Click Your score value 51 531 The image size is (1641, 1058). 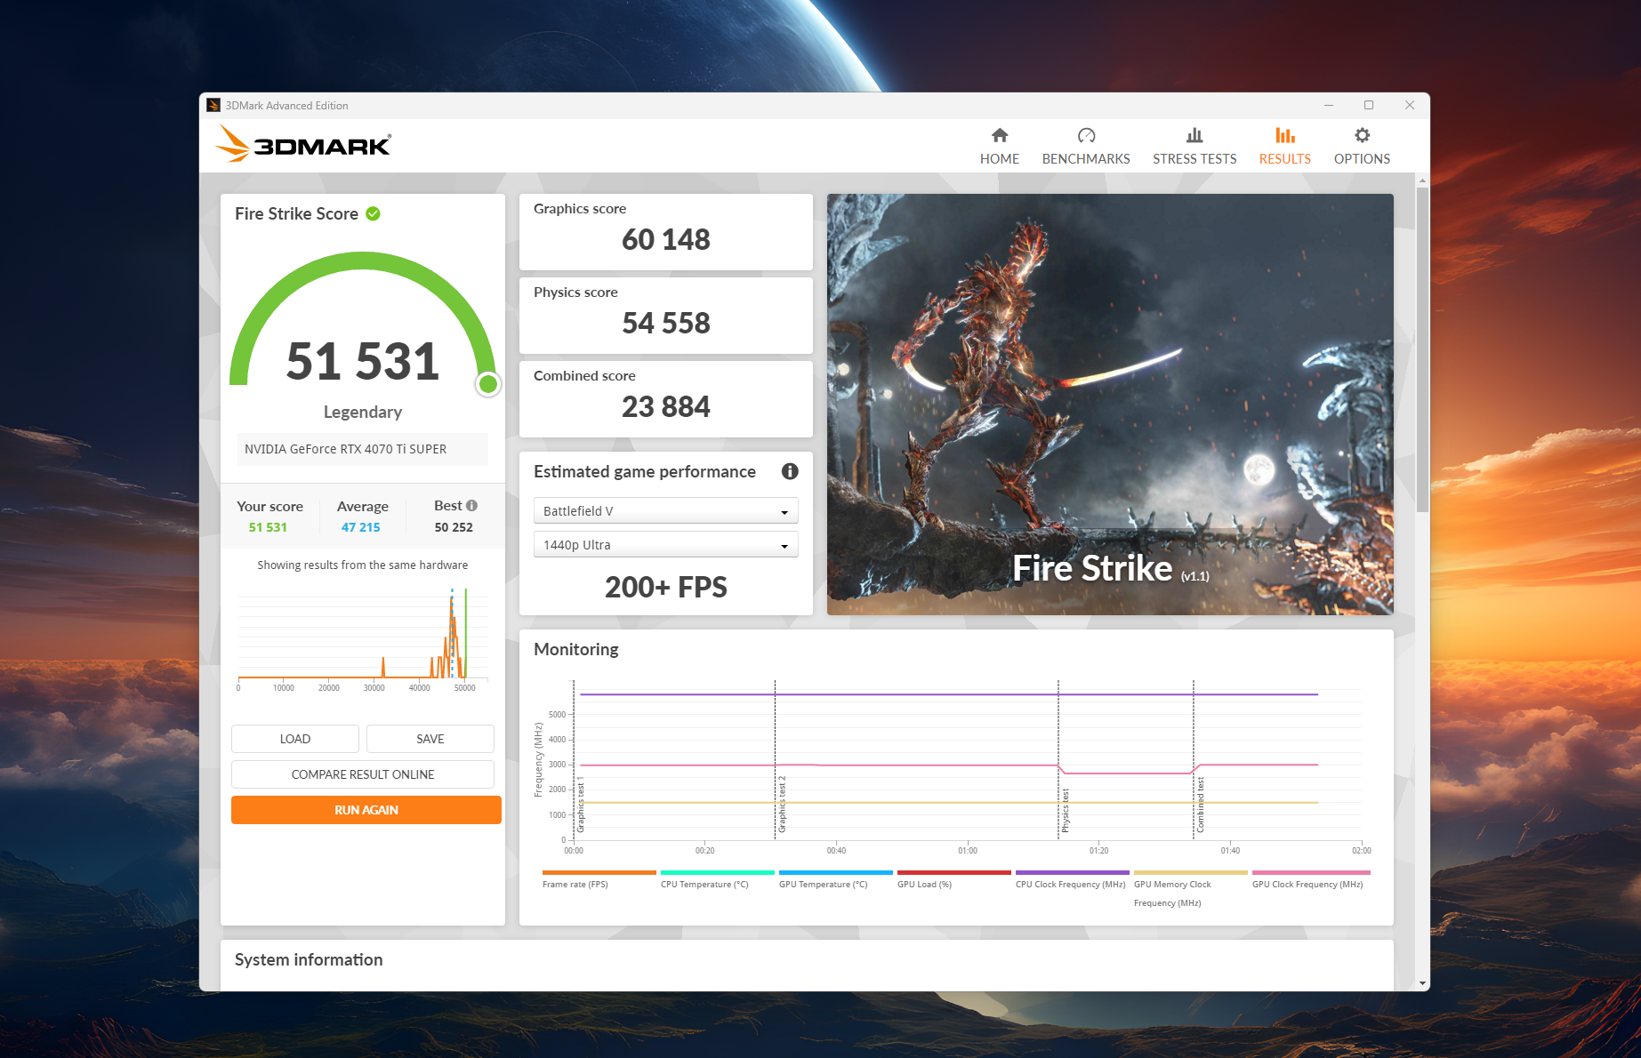(268, 527)
